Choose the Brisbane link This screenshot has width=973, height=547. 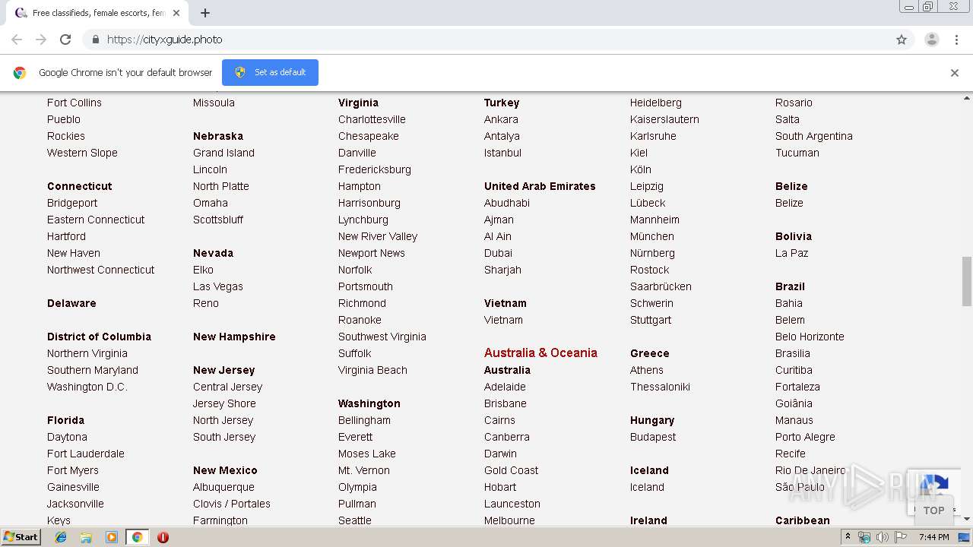point(506,403)
